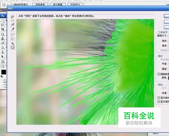Click the 工具选项 section label

[x=163, y=32]
